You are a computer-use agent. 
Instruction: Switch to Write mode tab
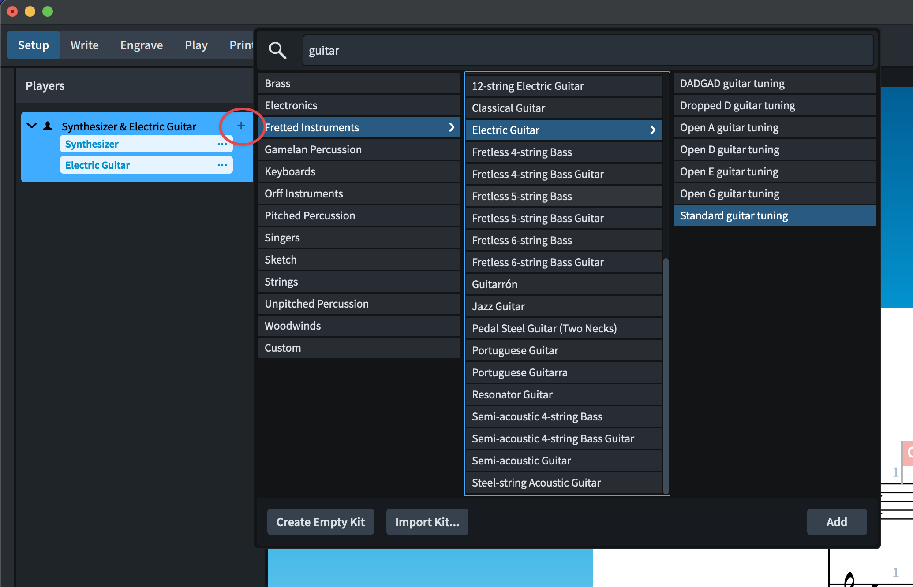[84, 45]
